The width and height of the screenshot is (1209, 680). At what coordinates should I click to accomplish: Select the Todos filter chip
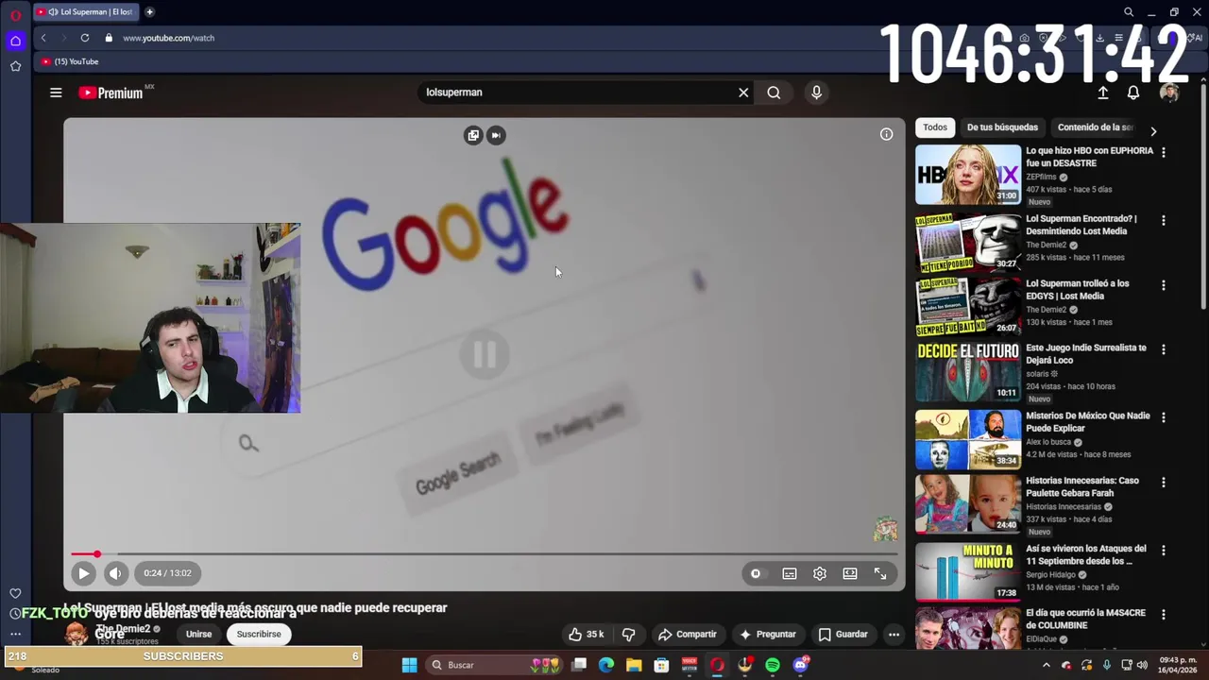935,127
